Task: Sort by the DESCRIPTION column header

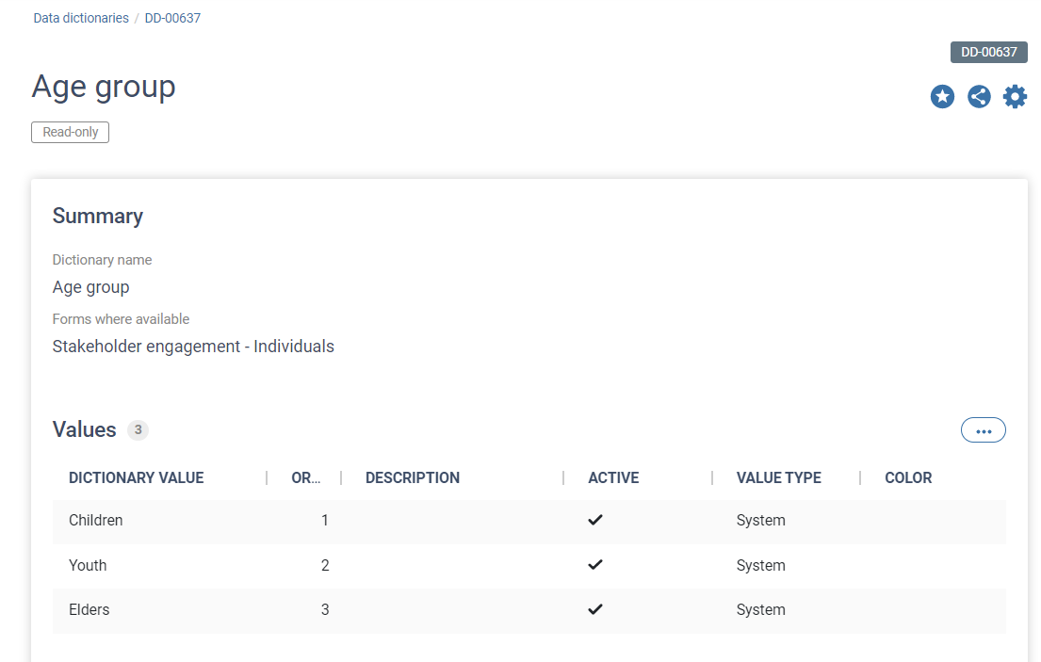Action: 413,477
